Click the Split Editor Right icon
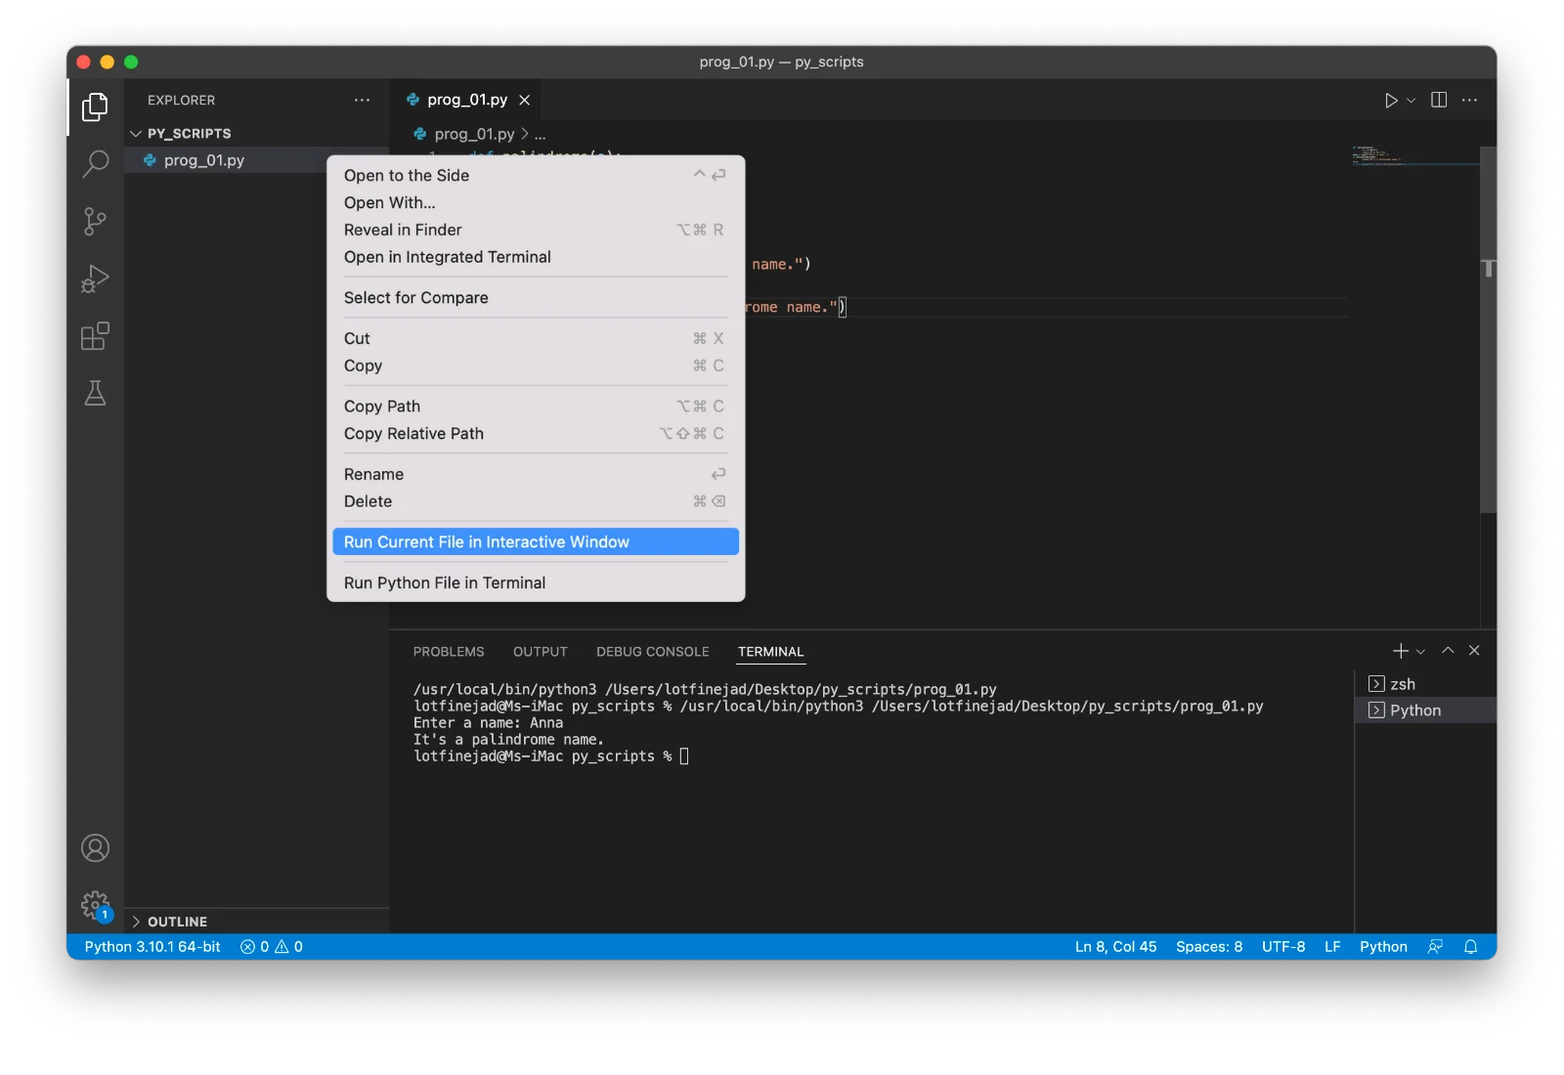1564x1075 pixels. (x=1439, y=101)
